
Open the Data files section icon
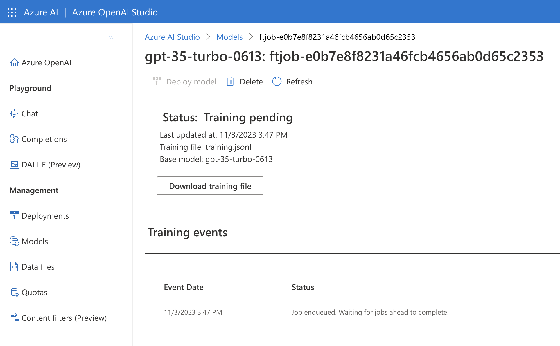tap(14, 266)
